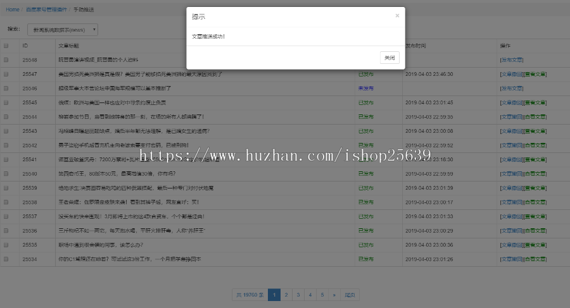This screenshot has height=308, width=570.
Task: Click 文章撤回 for article 25538
Action: 512,202
